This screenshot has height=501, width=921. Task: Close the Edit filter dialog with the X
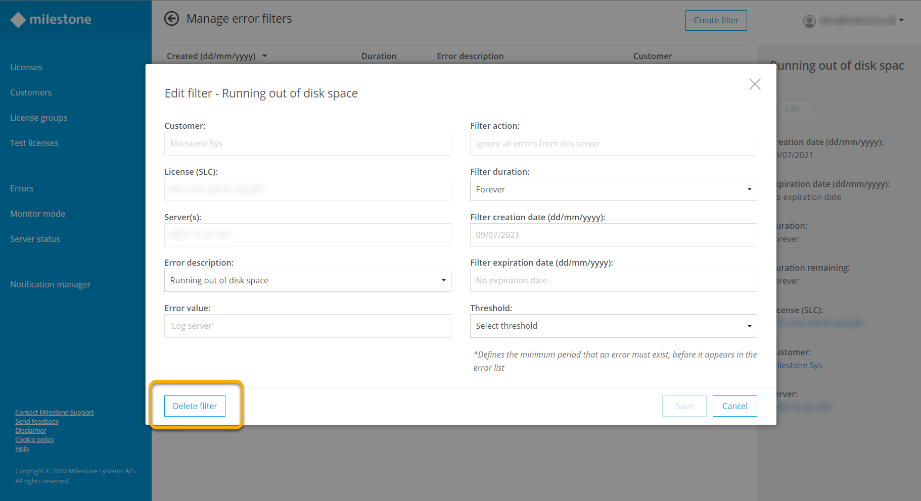[755, 84]
